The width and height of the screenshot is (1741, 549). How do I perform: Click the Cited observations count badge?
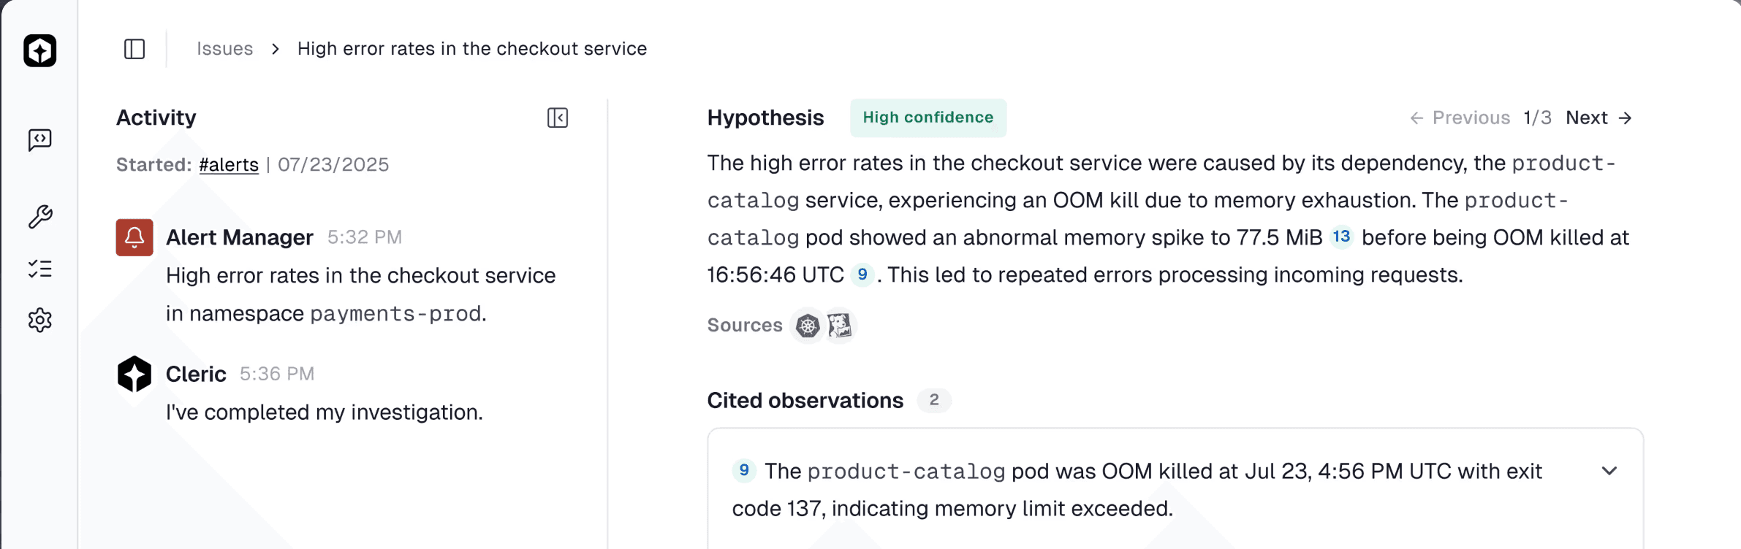934,400
